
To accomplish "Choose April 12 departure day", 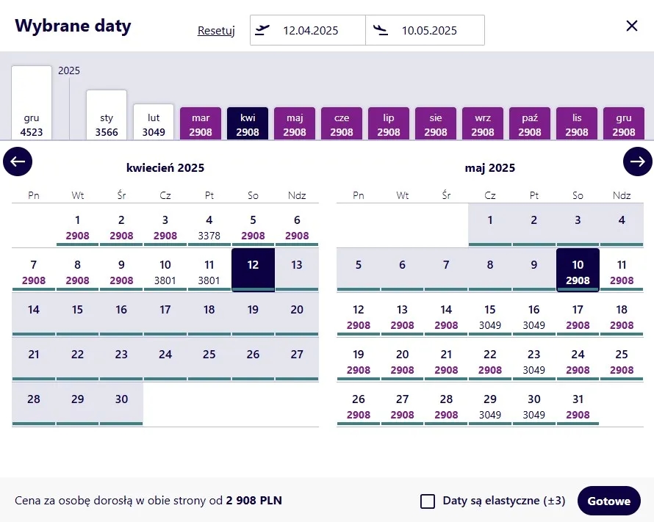I will [253, 269].
